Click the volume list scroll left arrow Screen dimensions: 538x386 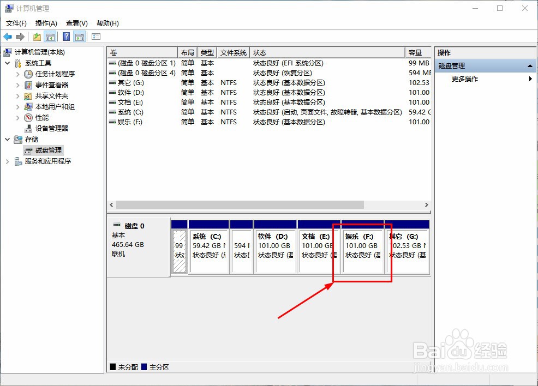(x=111, y=204)
